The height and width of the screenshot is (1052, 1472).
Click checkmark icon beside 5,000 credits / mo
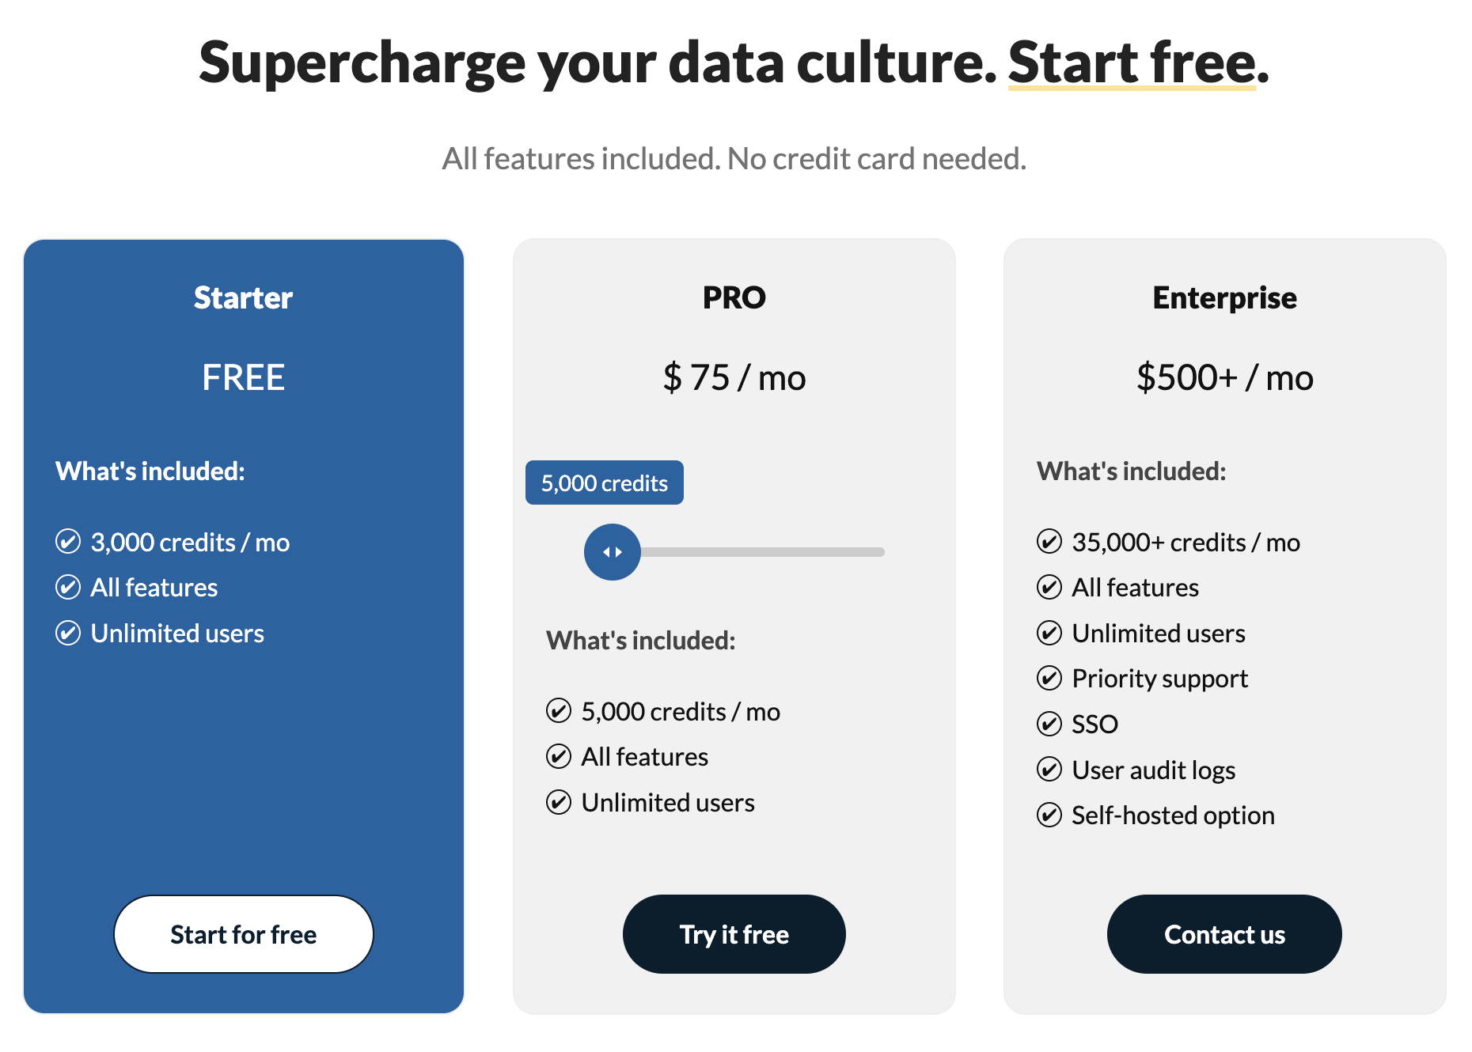(559, 711)
